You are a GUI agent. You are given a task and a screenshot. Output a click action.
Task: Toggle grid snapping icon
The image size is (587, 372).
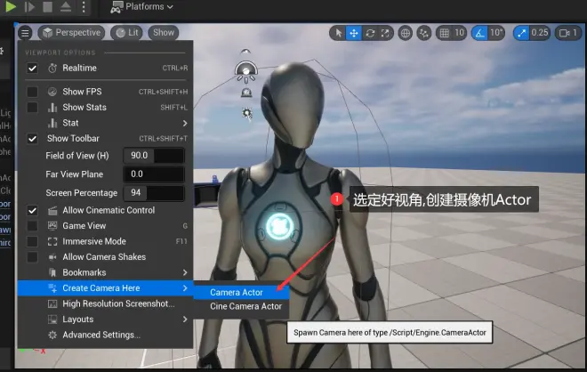(443, 33)
